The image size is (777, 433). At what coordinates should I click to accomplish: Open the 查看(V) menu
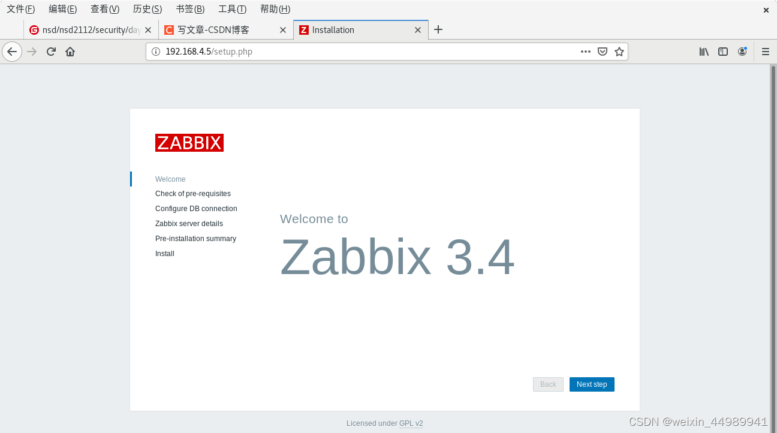pyautogui.click(x=105, y=9)
